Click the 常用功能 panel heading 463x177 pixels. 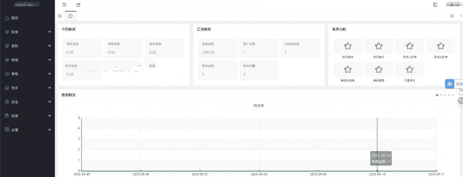[339, 29]
